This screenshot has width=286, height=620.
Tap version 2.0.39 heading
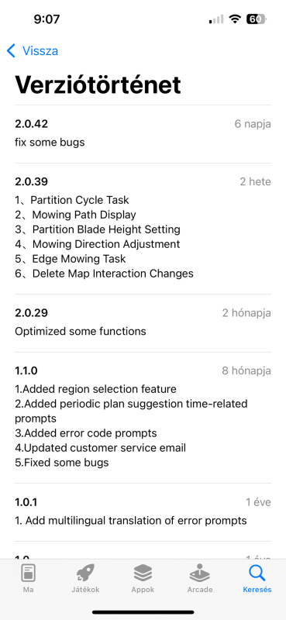click(31, 181)
